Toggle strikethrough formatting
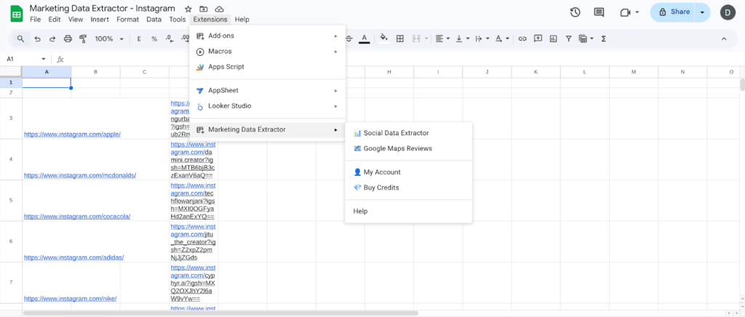This screenshot has height=317, width=745. (349, 39)
